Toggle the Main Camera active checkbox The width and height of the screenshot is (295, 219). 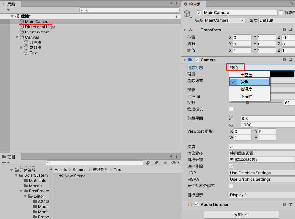tap(199, 13)
